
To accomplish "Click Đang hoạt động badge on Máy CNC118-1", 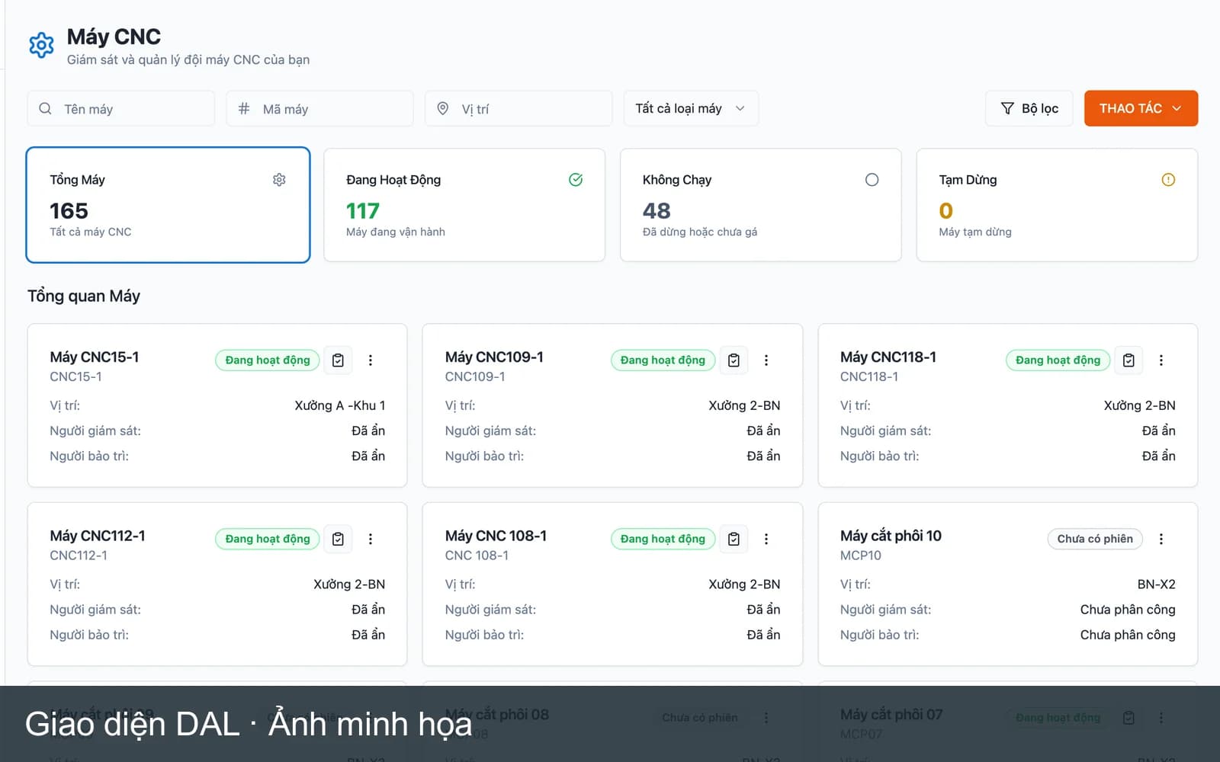I will pos(1058,360).
